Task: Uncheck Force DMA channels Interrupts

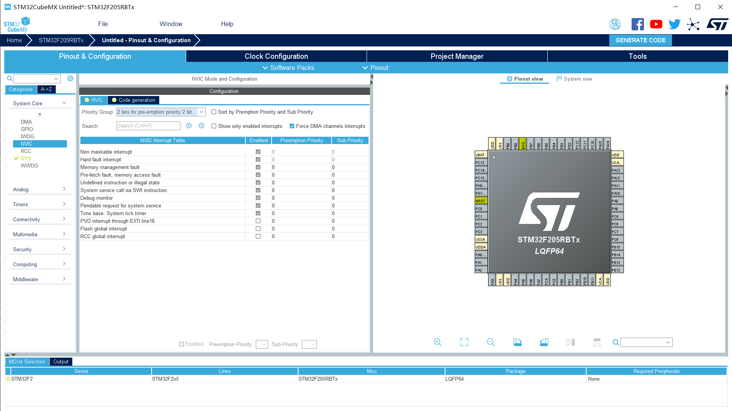Action: click(x=292, y=126)
